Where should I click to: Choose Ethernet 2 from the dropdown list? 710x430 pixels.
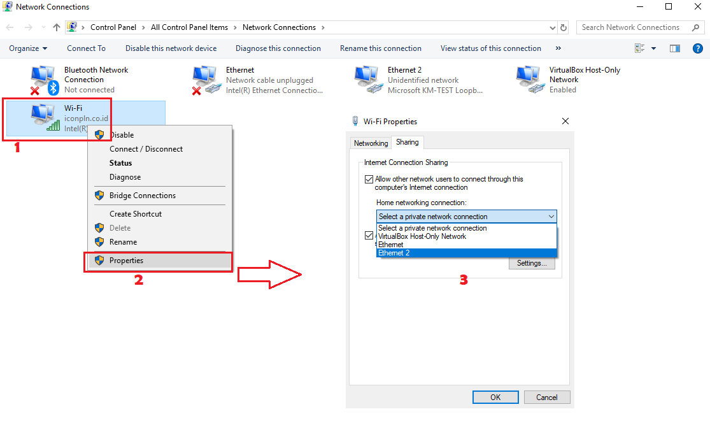[394, 253]
